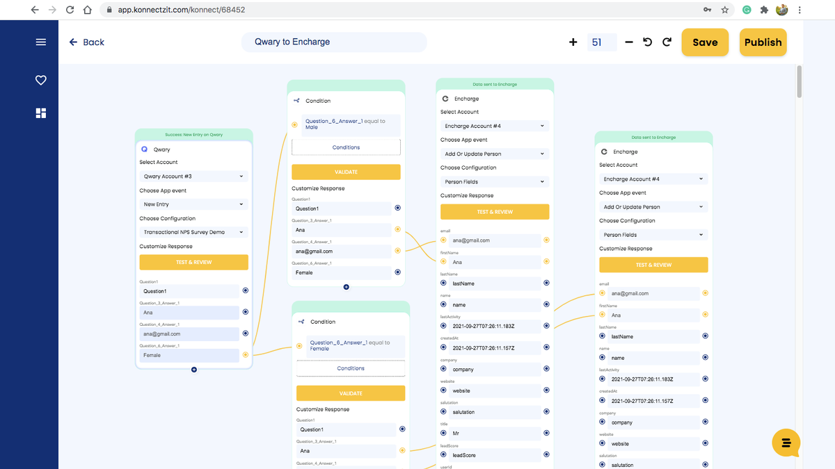Open Add Or Update Person dropdown in middle Encharge node
The width and height of the screenshot is (835, 469).
tap(495, 154)
